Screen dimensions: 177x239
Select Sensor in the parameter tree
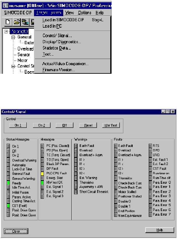point(24,55)
